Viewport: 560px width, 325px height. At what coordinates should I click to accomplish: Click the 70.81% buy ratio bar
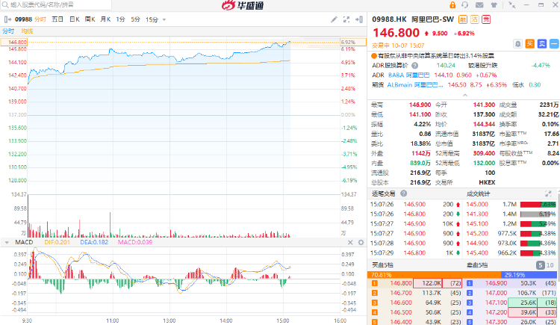point(434,275)
